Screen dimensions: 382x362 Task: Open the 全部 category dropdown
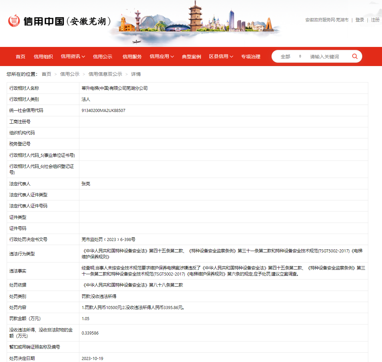(291, 57)
